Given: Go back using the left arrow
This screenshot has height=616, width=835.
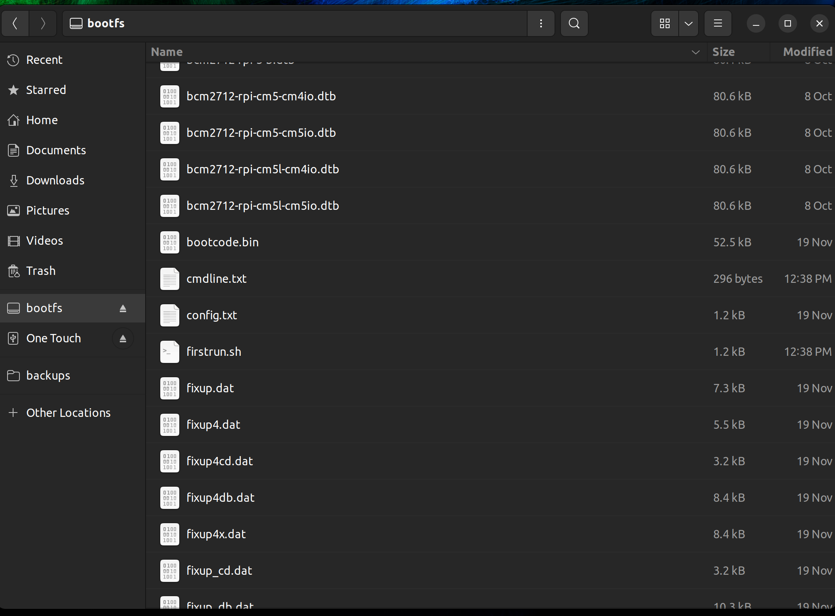Looking at the screenshot, I should [15, 23].
